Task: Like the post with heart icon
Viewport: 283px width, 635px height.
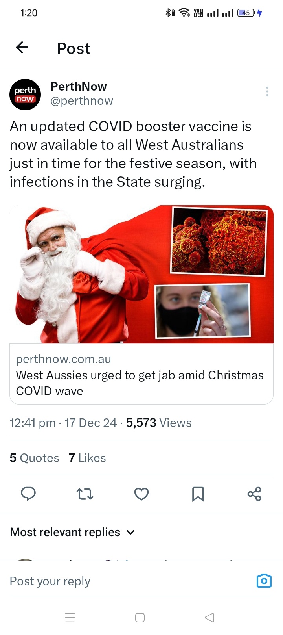Action: pyautogui.click(x=141, y=494)
